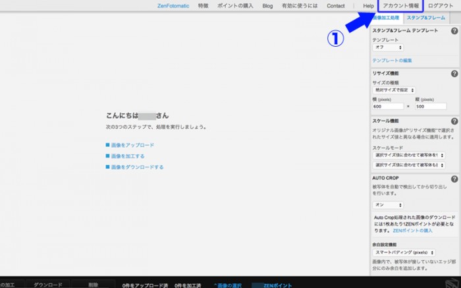This screenshot has width=461, height=288.
Task: Open the AUTO CROP オン dropdown
Action: tap(388, 205)
